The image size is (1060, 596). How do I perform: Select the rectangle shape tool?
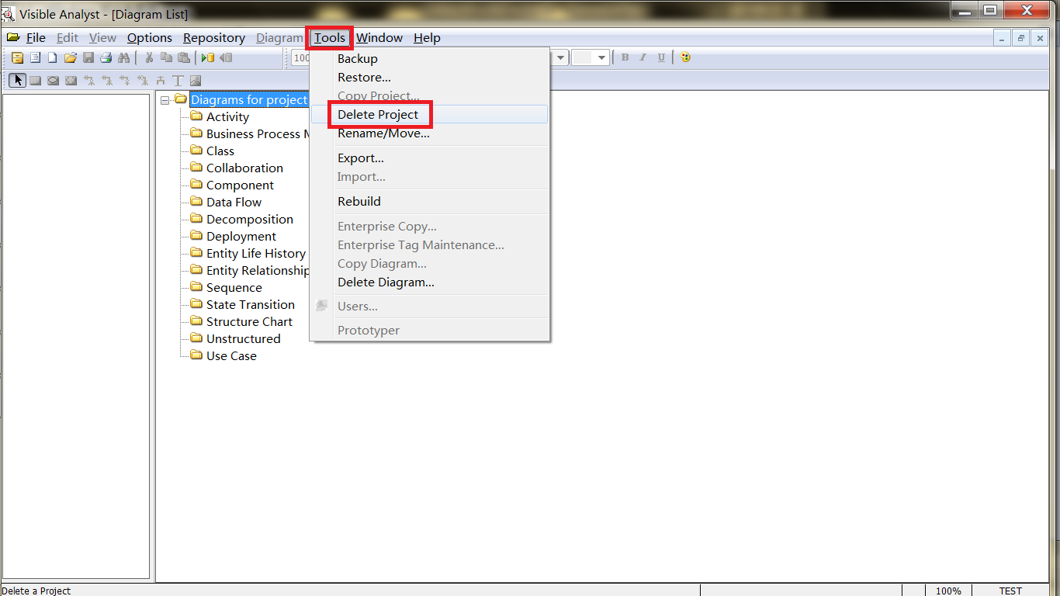coord(35,80)
